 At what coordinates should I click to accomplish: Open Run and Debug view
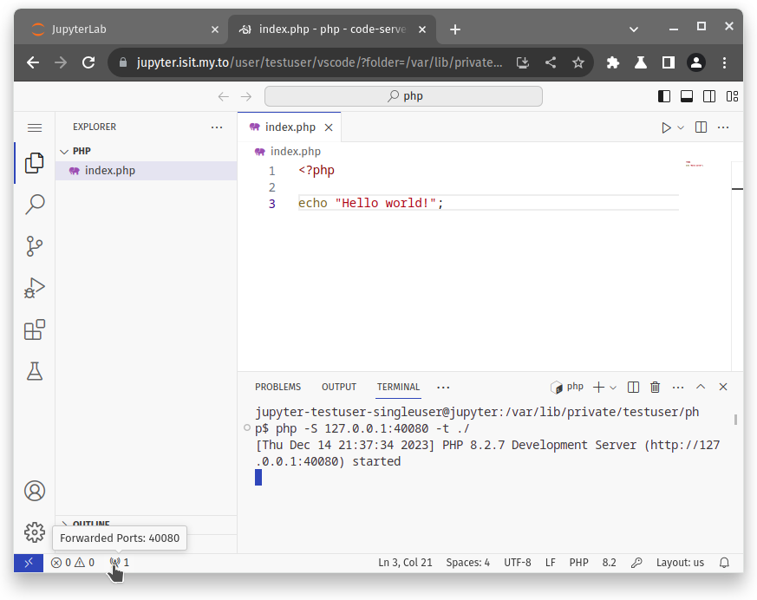[35, 288]
